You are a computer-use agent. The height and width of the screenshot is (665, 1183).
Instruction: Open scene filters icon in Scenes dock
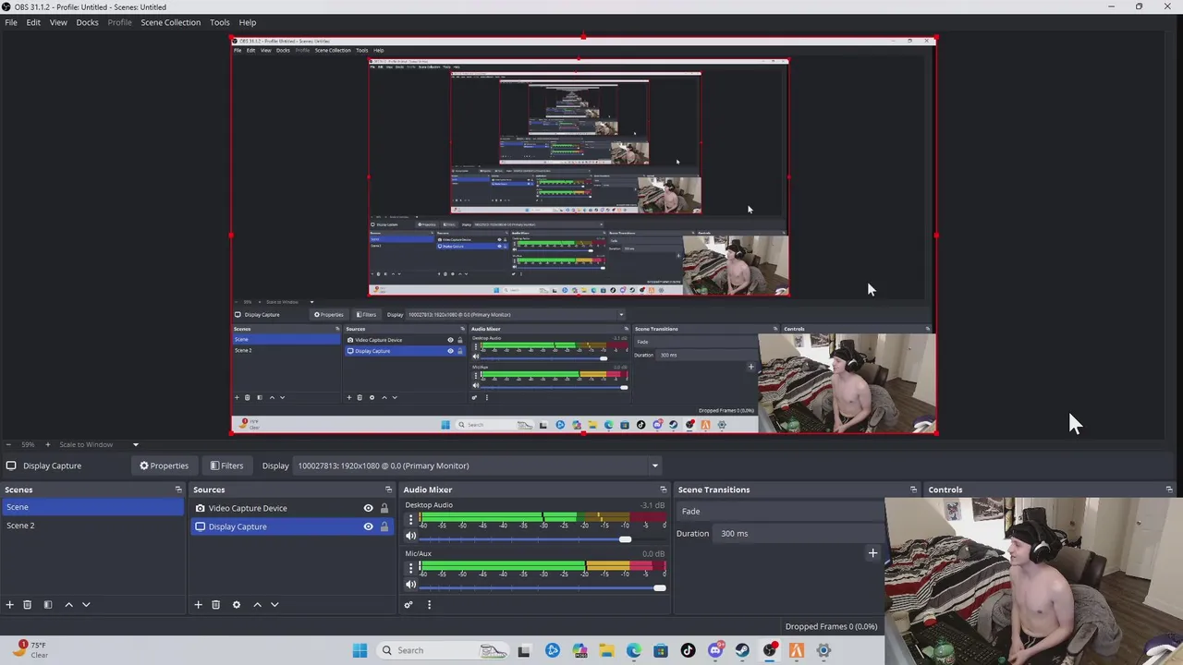(48, 604)
